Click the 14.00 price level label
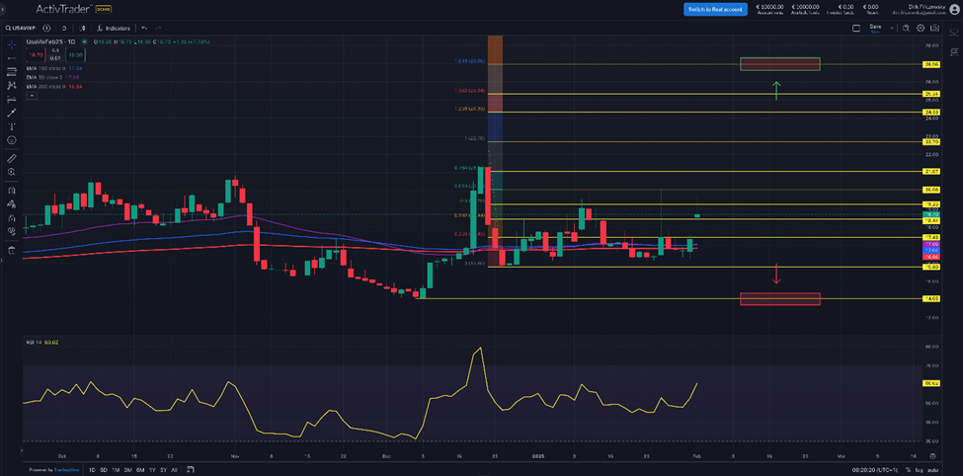The image size is (963, 476). [x=931, y=299]
